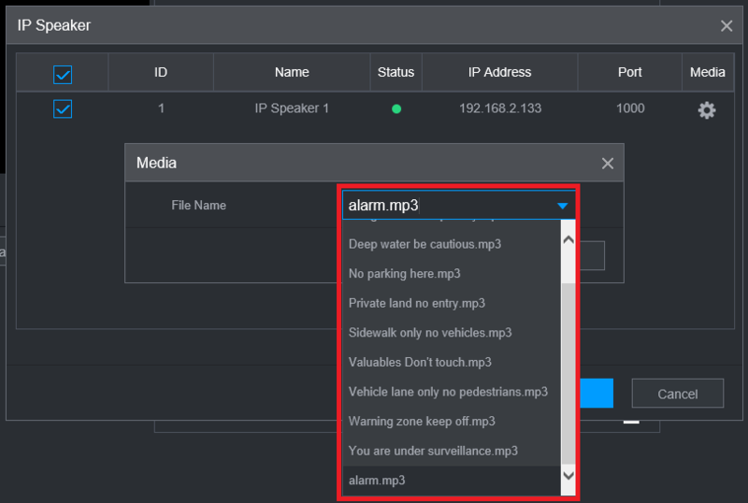The height and width of the screenshot is (503, 748).
Task: Toggle the select-all checkbox in table header
Action: [63, 73]
